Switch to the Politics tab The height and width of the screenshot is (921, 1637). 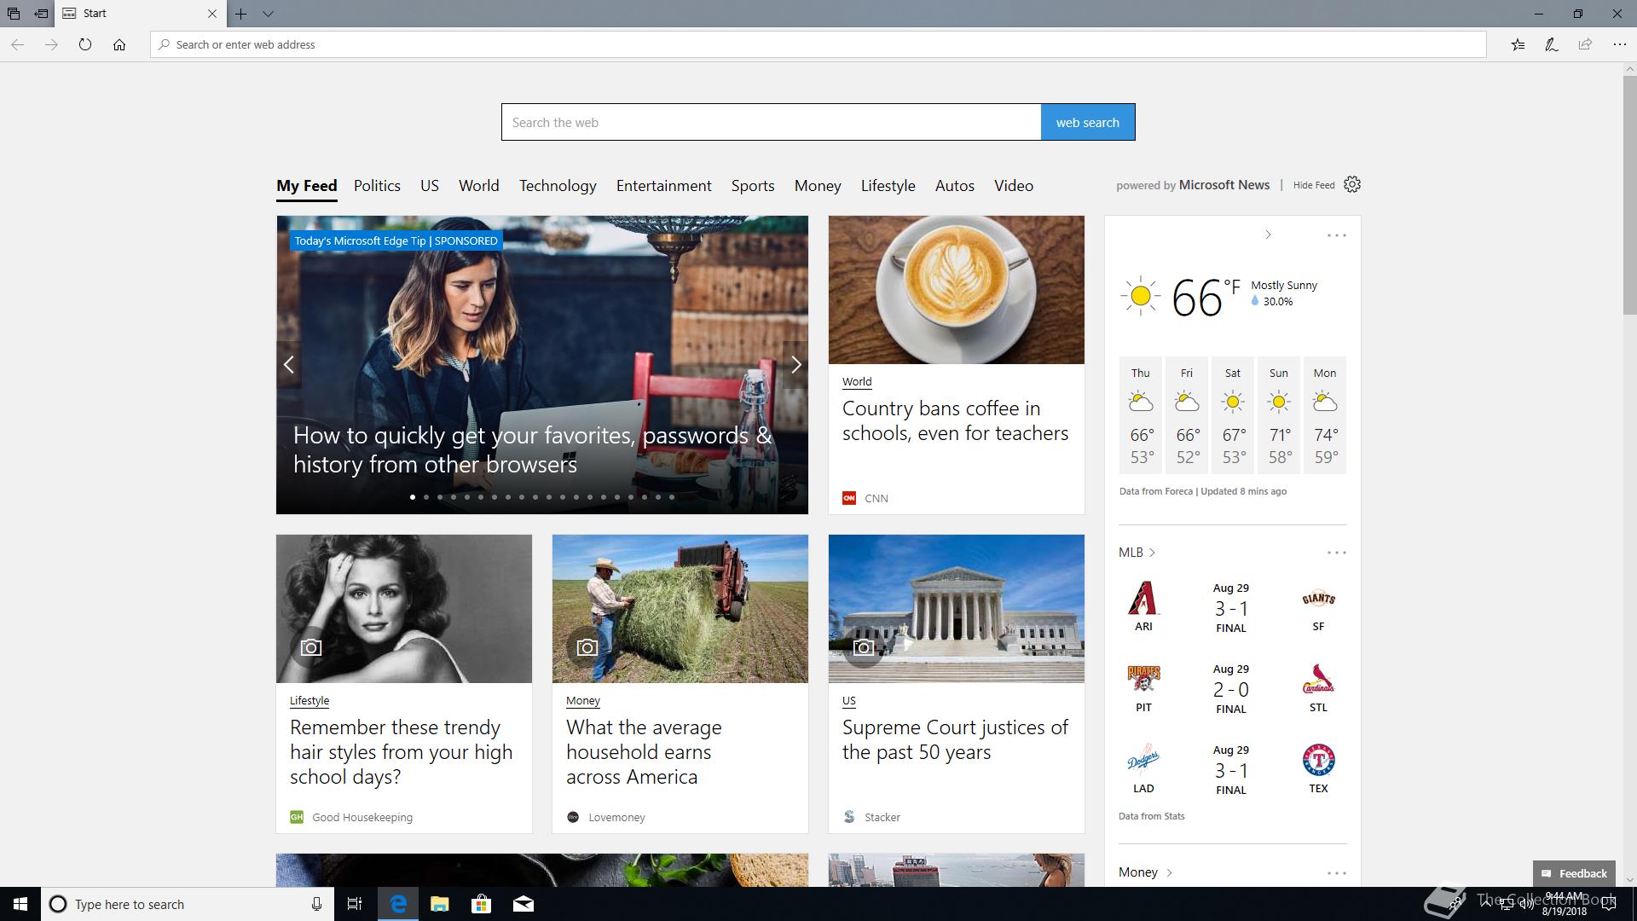(377, 186)
